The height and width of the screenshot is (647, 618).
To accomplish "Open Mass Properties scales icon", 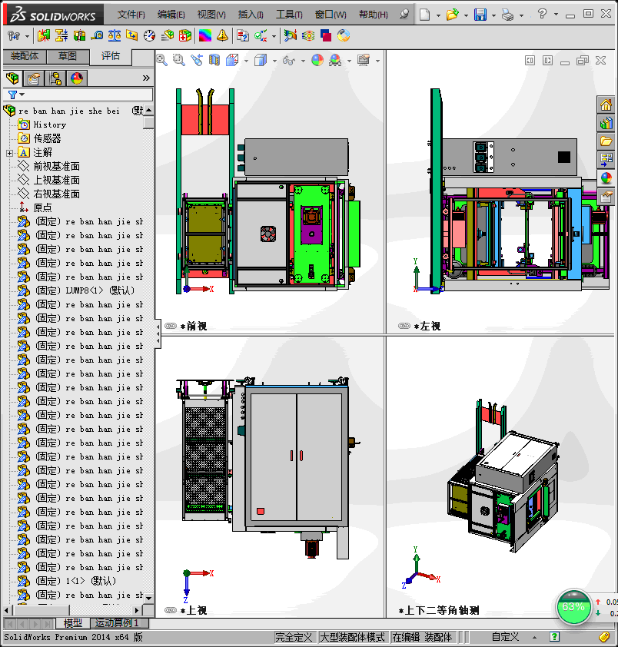I will [115, 36].
